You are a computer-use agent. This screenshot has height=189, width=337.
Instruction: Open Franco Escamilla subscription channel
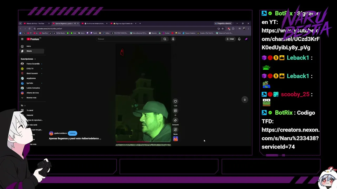32,64
